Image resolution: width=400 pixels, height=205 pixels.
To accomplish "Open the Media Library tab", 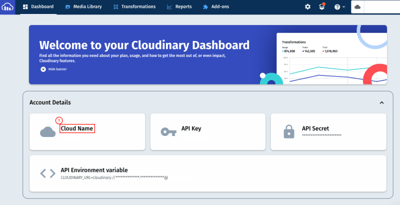I will pyautogui.click(x=83, y=7).
